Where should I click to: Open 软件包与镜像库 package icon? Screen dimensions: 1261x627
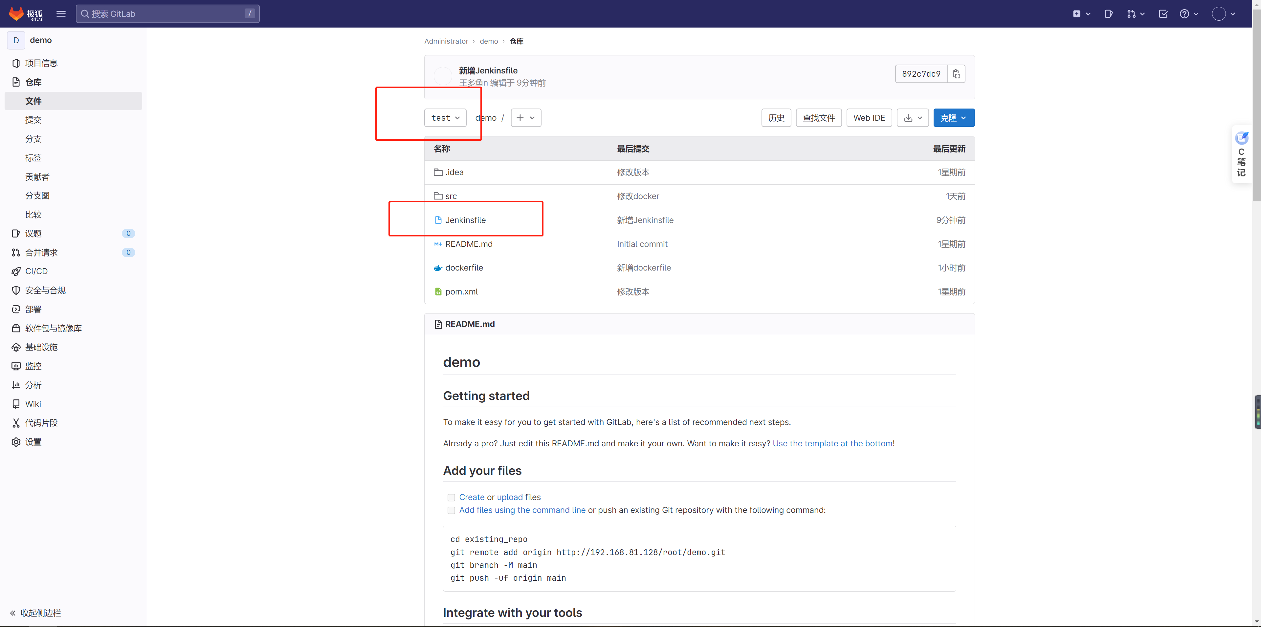(x=16, y=328)
